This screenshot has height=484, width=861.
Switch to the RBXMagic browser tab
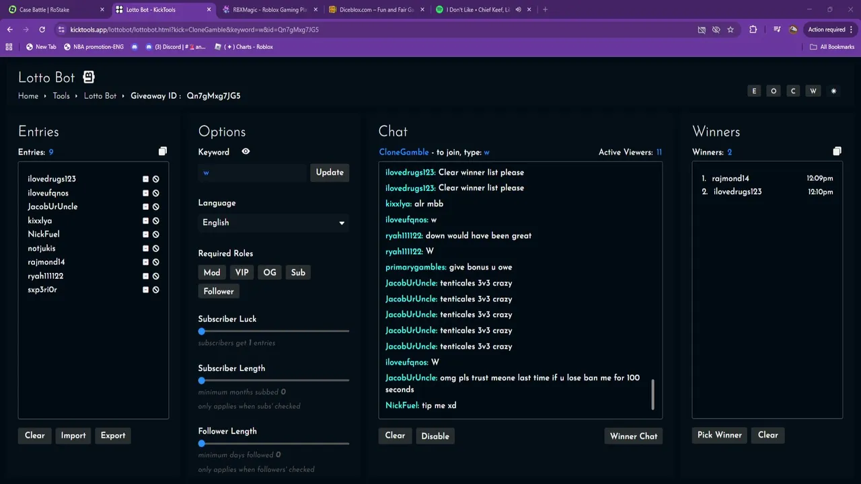[268, 9]
